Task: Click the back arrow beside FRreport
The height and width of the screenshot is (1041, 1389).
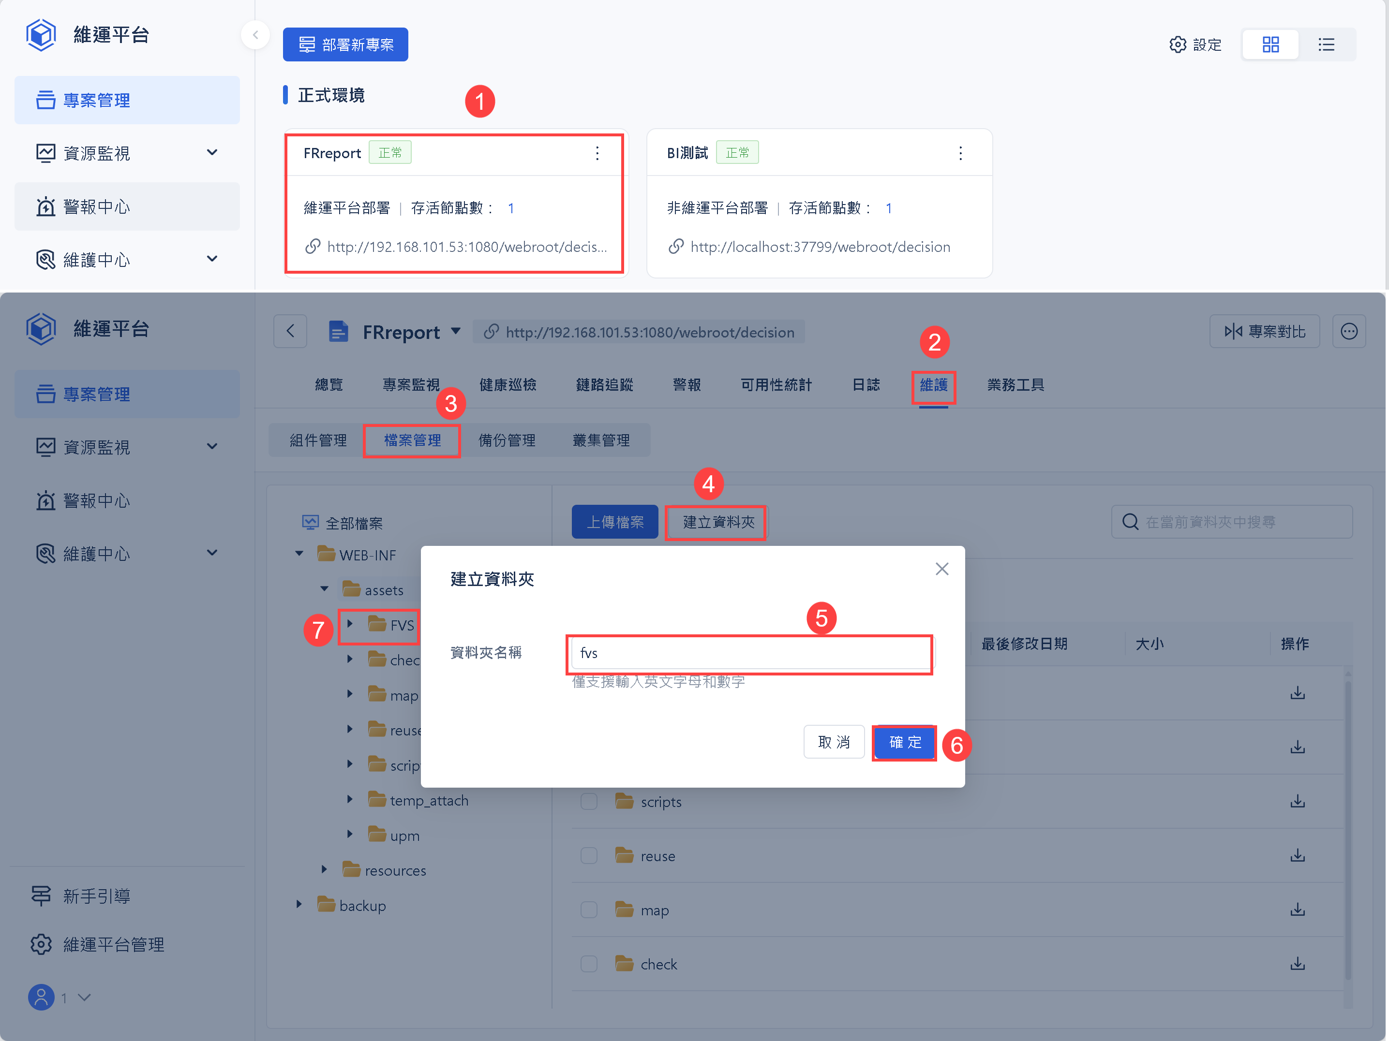Action: coord(290,331)
